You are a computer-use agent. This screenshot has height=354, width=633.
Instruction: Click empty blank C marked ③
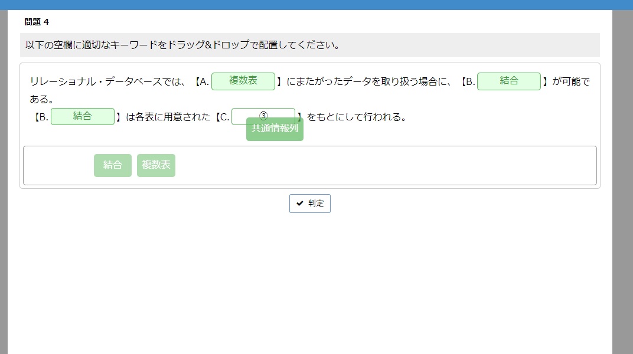pos(263,113)
